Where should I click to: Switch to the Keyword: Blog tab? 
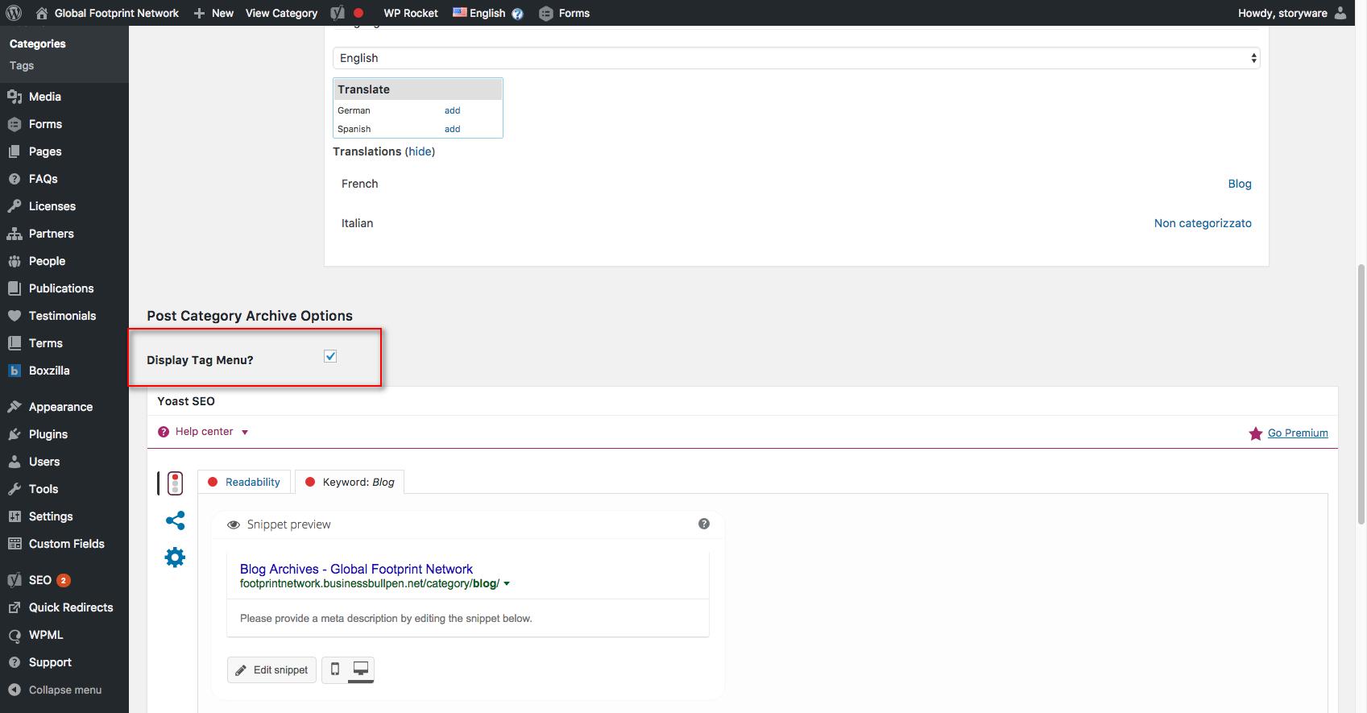[350, 482]
